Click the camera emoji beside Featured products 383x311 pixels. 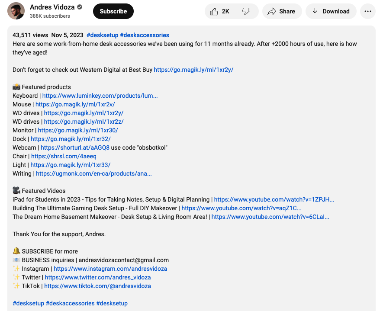[x=16, y=87]
